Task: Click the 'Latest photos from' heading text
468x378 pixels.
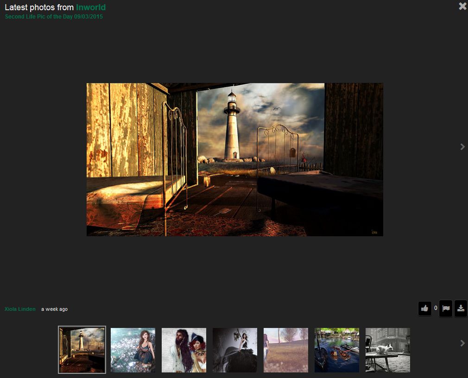Action: [x=39, y=7]
